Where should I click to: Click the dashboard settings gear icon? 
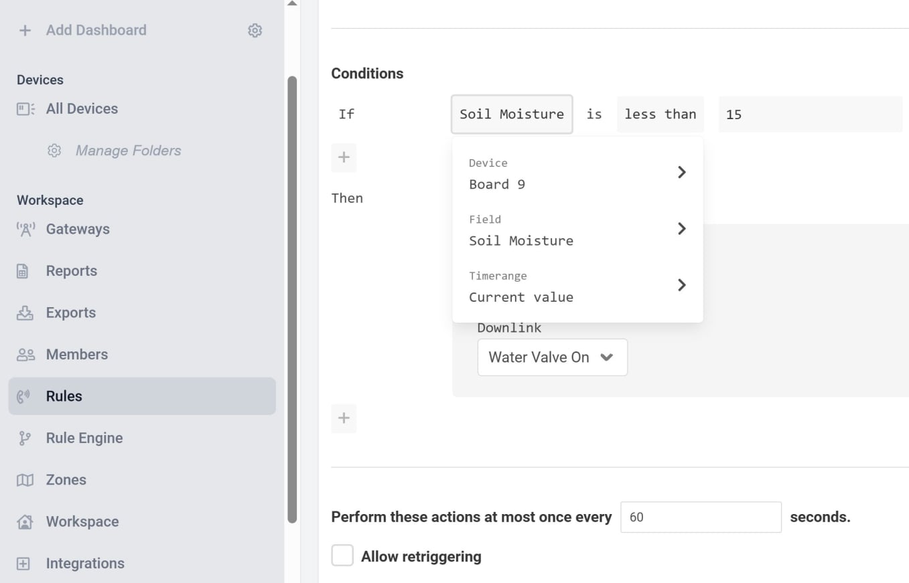click(255, 30)
